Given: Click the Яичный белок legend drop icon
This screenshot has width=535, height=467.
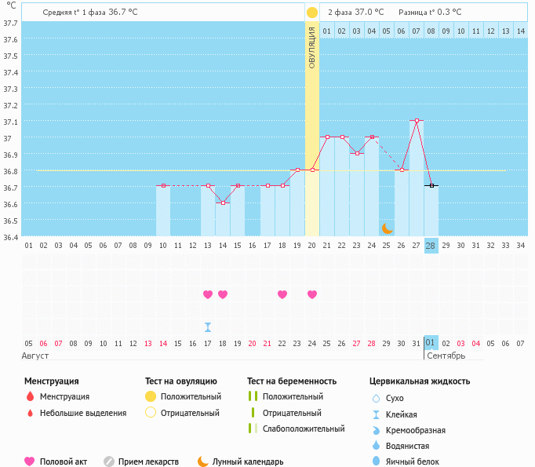Looking at the screenshot, I should point(376,462).
